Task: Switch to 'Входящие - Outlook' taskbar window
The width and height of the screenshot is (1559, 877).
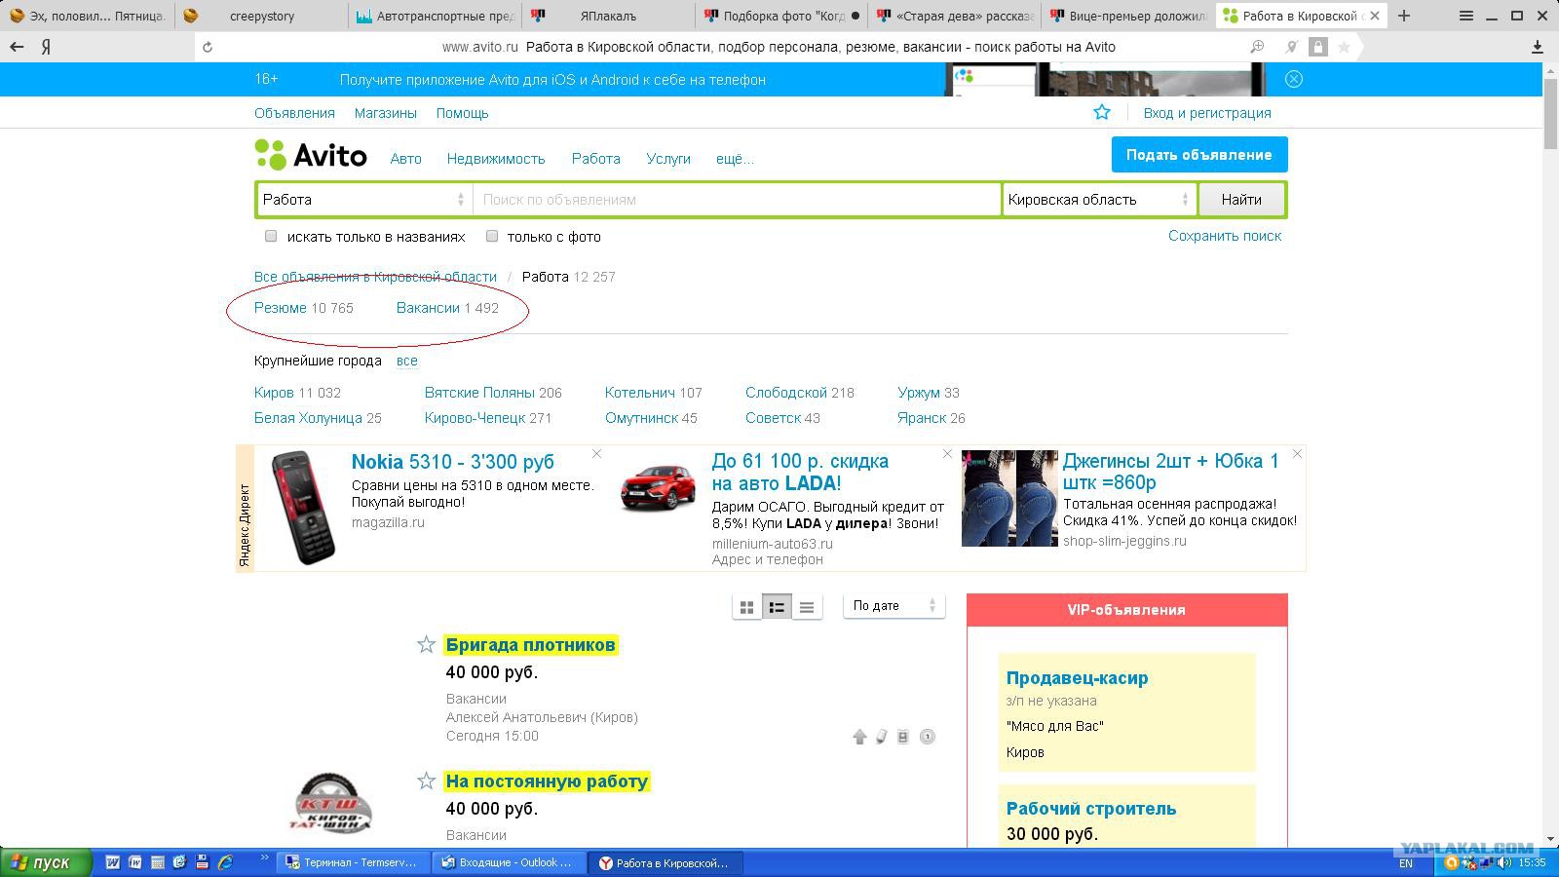Action: (x=510, y=862)
